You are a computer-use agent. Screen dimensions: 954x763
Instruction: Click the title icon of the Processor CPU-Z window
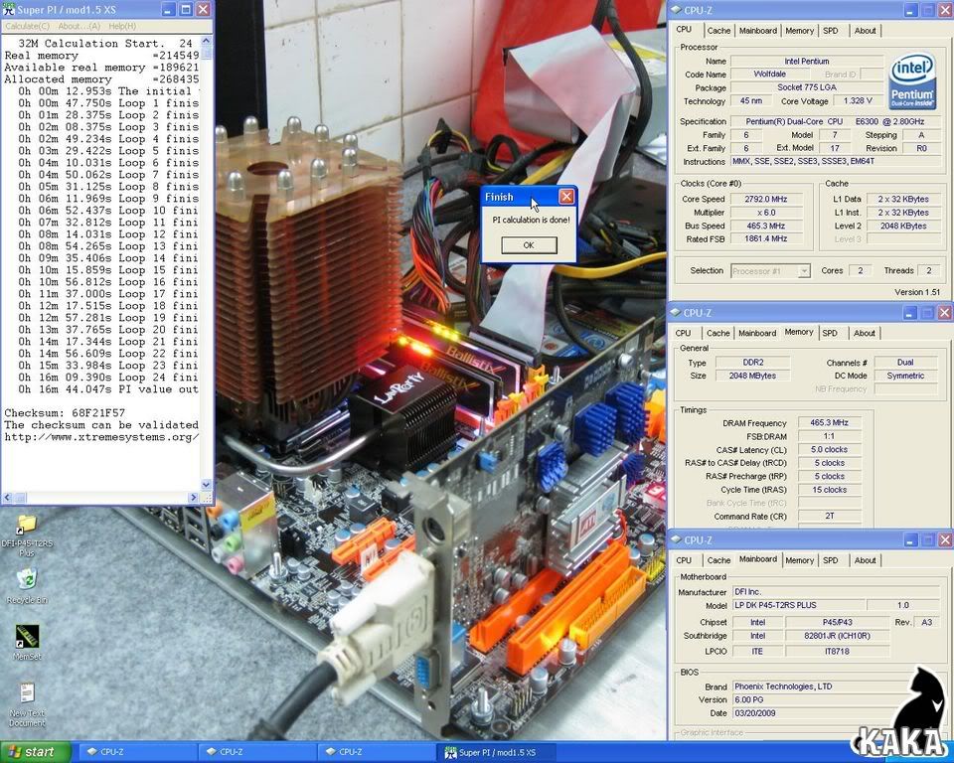click(676, 10)
